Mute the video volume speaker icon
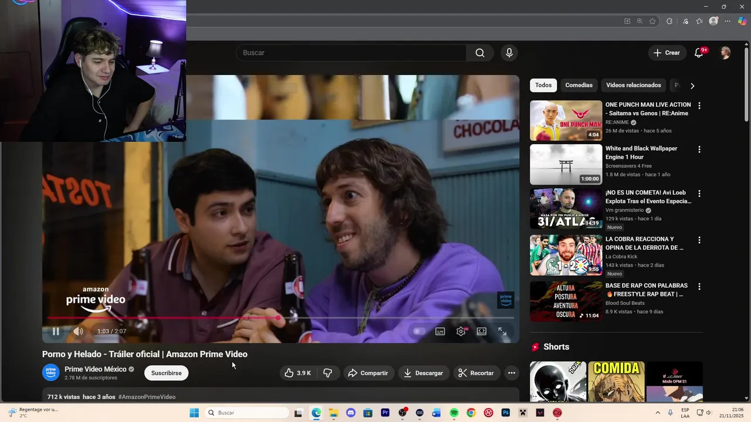The width and height of the screenshot is (751, 422). [x=78, y=331]
